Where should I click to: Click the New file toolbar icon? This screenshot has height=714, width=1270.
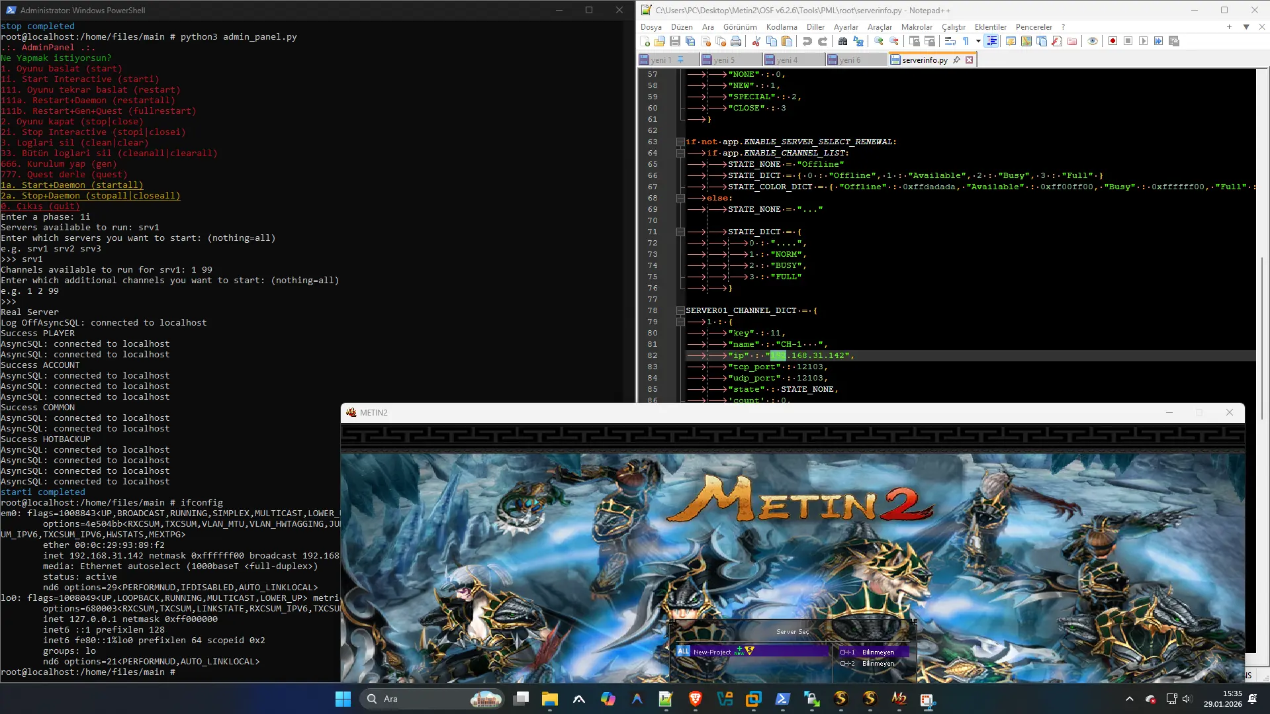pyautogui.click(x=645, y=41)
